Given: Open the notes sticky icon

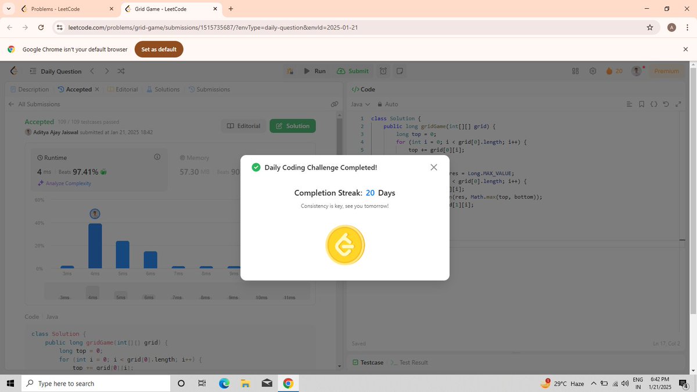Looking at the screenshot, I should click(x=400, y=71).
